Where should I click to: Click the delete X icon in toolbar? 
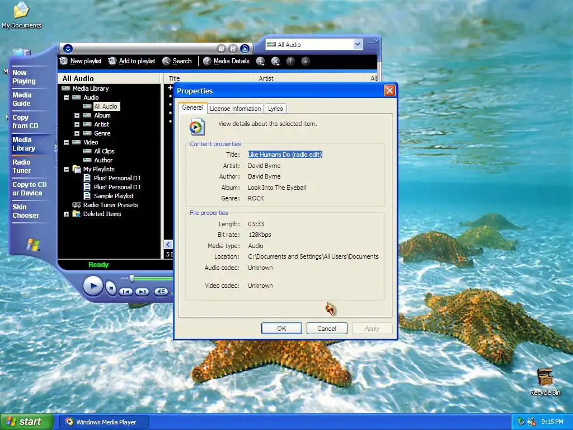[x=275, y=61]
